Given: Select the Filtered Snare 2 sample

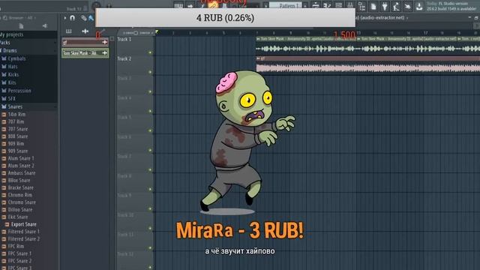Looking at the screenshot, I should pos(24,238).
